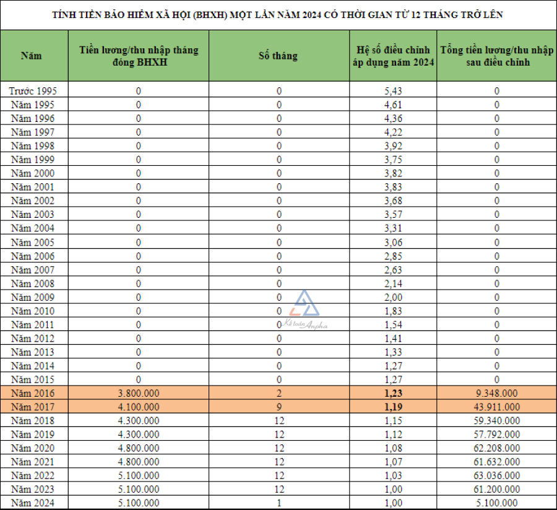The image size is (557, 510).
Task: Click the coefficient 1,00 for Năm 2023
Action: (392, 489)
